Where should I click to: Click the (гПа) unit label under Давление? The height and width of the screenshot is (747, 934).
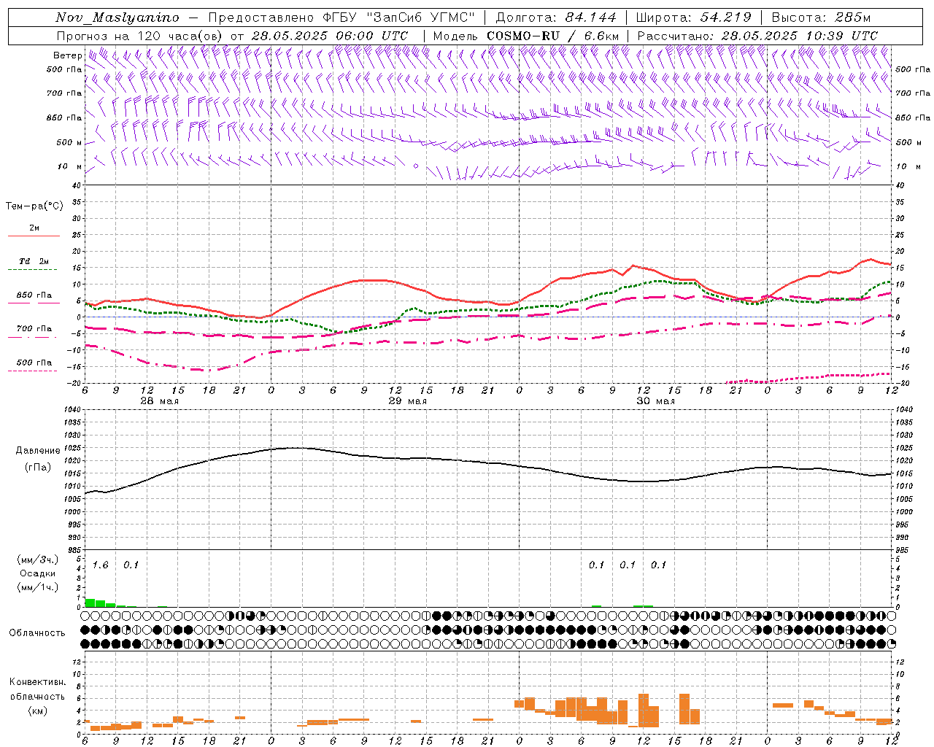point(38,467)
